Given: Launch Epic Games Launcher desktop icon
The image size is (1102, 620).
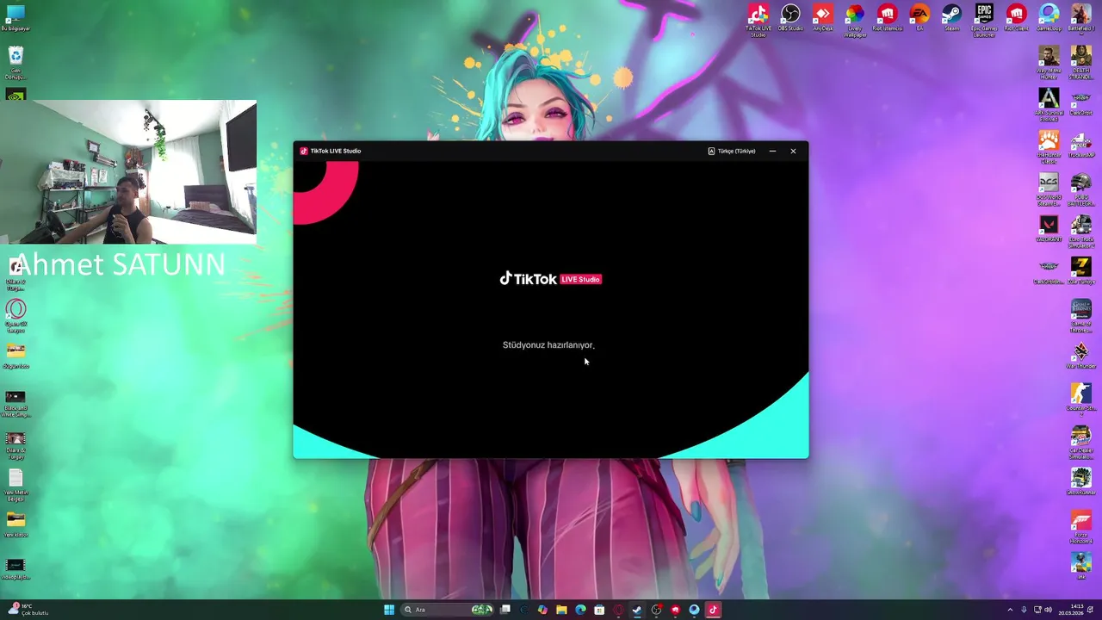Looking at the screenshot, I should click(x=984, y=20).
